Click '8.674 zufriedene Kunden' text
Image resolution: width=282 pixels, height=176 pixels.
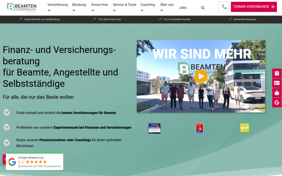[177, 19]
